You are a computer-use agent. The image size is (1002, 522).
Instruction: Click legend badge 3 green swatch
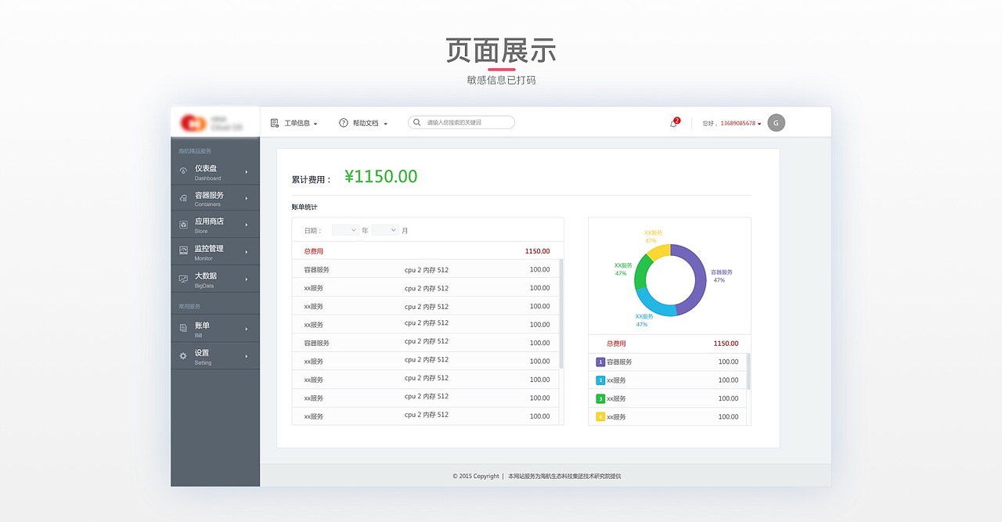click(600, 398)
